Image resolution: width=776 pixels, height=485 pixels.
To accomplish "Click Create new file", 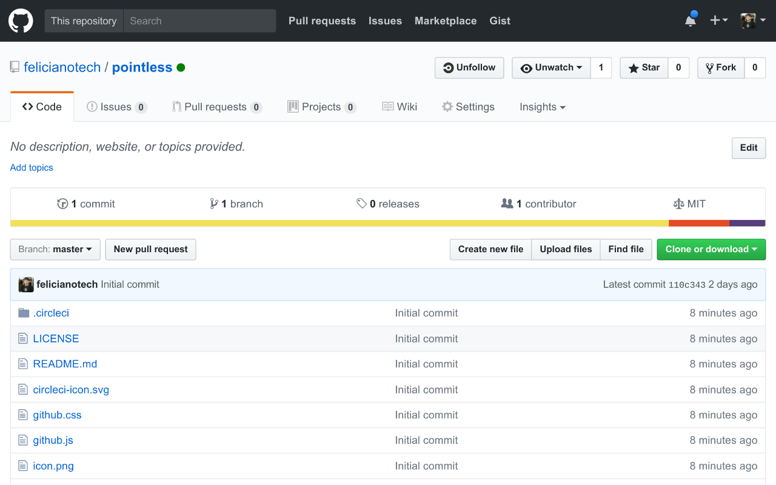I will [x=490, y=249].
